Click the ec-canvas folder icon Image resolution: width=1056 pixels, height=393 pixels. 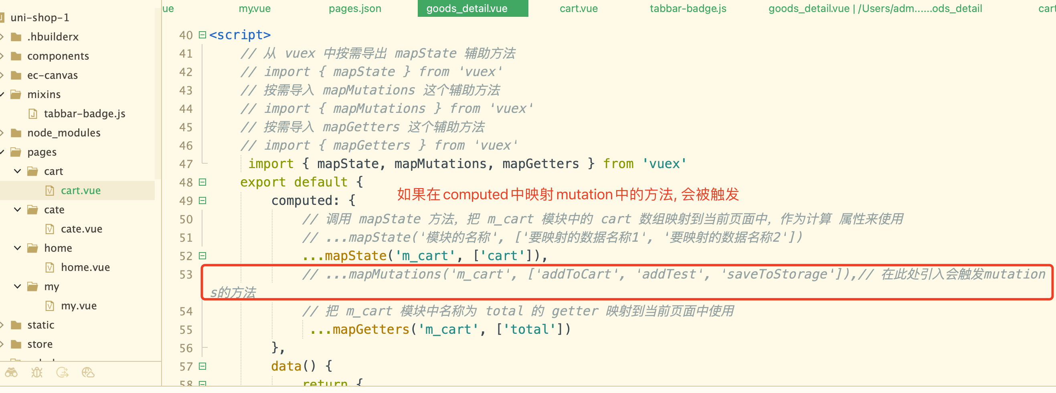pyautogui.click(x=16, y=75)
